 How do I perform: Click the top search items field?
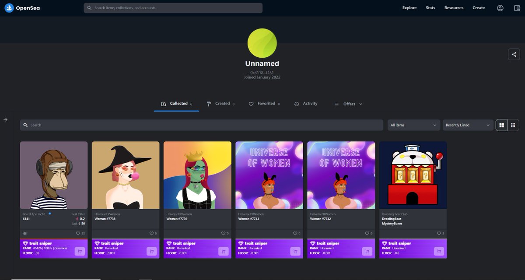(x=173, y=8)
